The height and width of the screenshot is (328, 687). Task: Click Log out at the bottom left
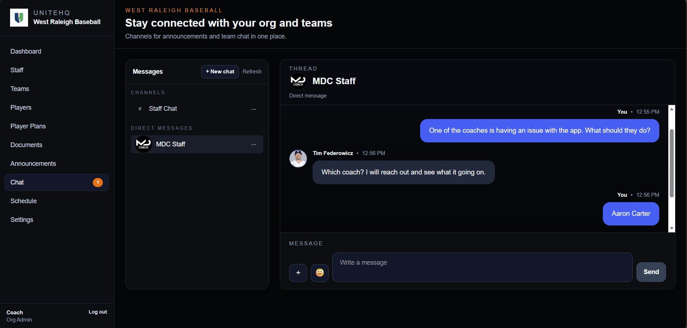click(x=97, y=312)
